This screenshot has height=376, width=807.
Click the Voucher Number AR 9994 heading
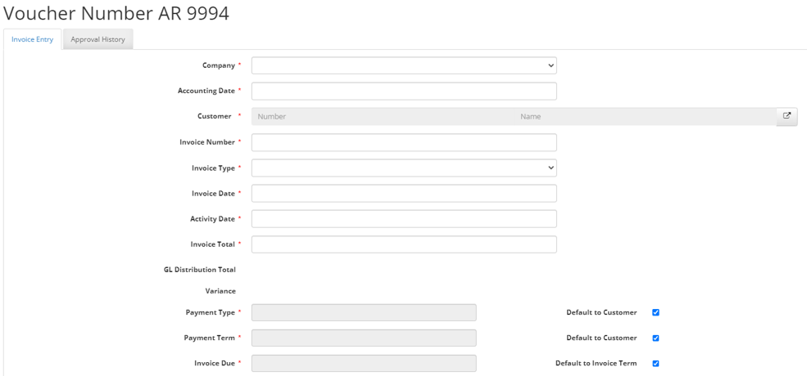116,13
